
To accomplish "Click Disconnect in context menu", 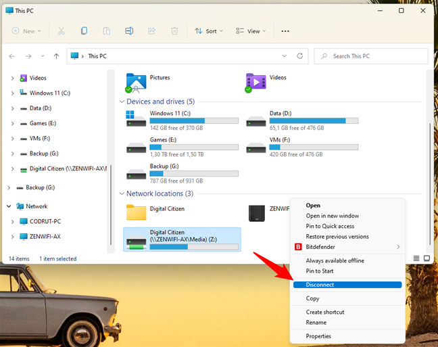I will (347, 285).
